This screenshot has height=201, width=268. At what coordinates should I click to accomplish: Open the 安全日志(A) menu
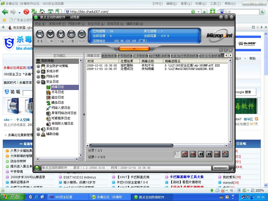[x=96, y=24]
